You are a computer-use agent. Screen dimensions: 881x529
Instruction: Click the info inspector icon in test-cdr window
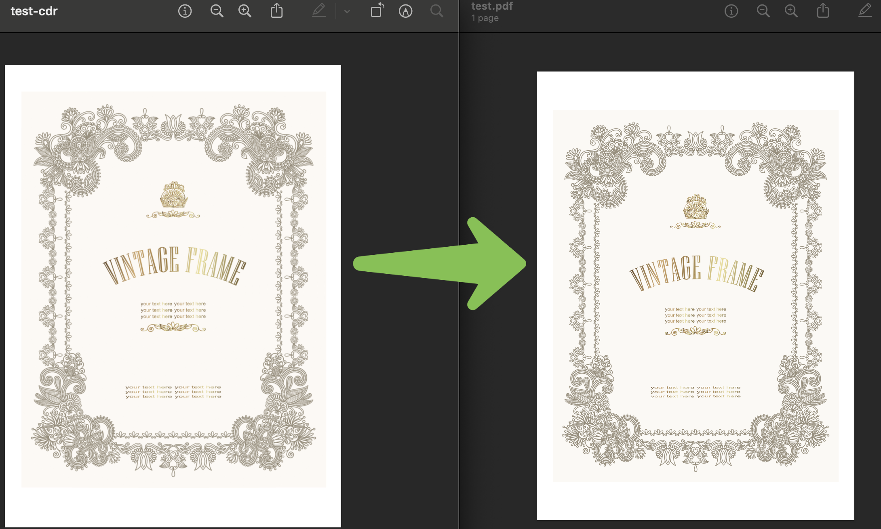coord(185,11)
